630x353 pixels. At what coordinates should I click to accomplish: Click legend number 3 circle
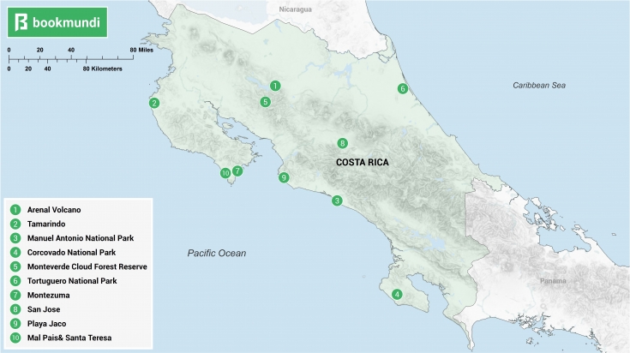coord(15,238)
